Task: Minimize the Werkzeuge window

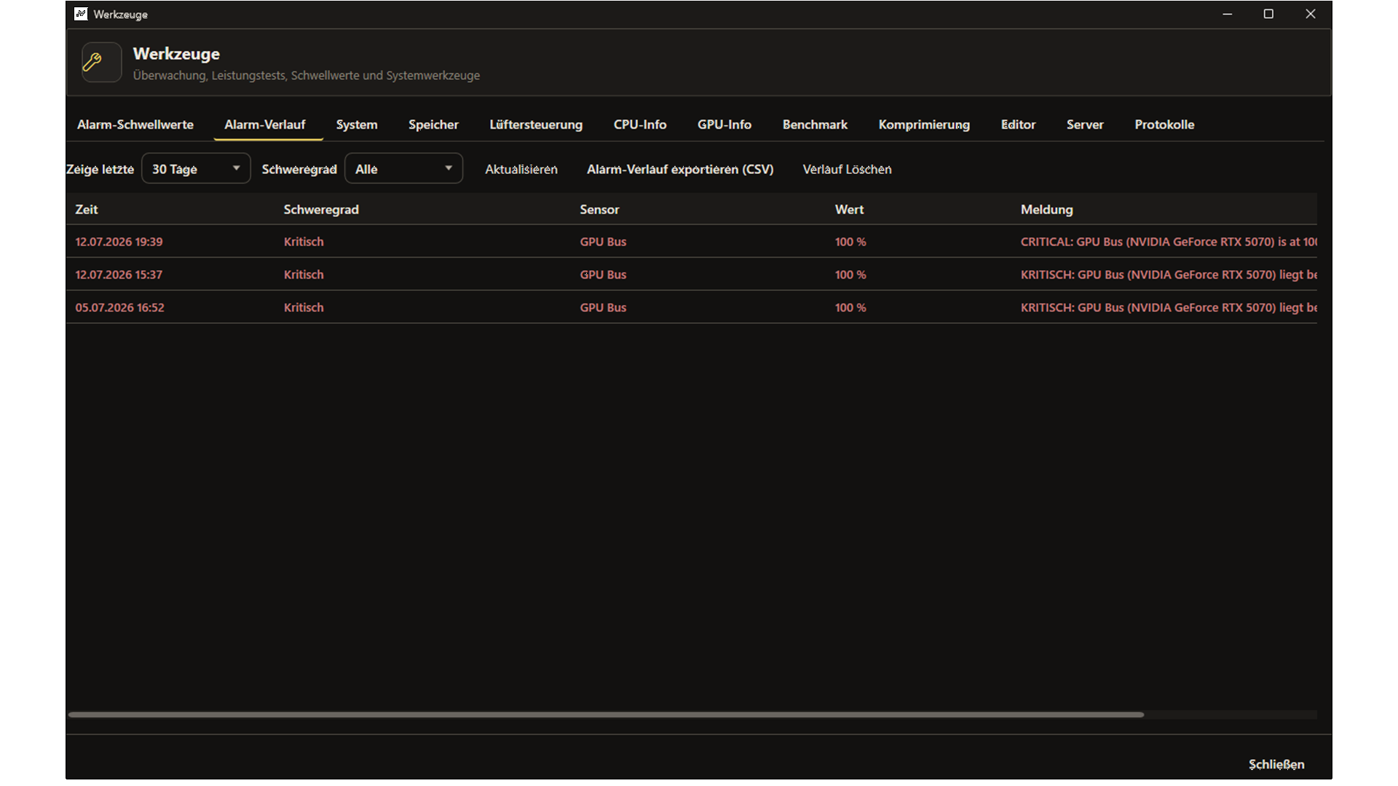Action: point(1228,14)
